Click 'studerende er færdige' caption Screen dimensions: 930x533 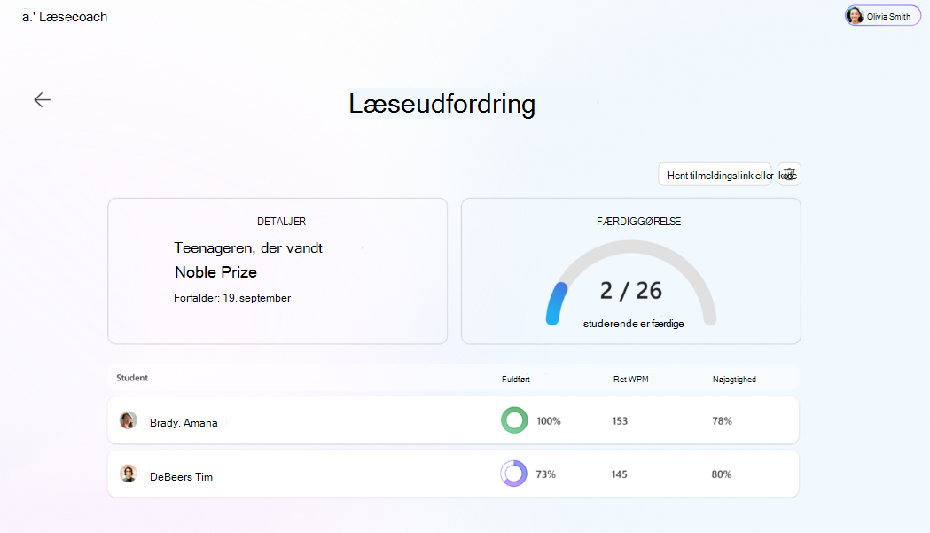633,324
